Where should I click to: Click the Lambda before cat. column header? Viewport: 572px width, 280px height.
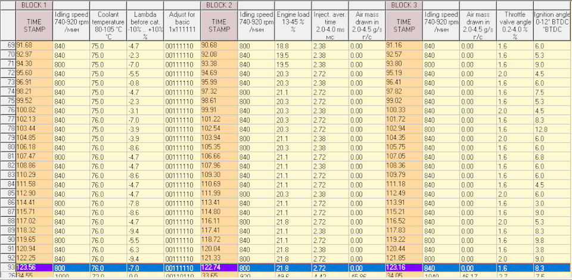click(145, 26)
